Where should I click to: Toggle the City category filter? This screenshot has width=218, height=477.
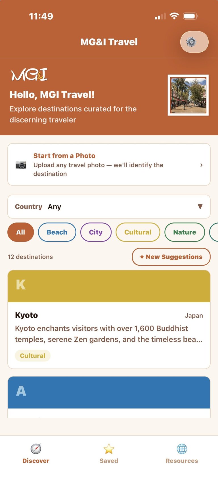(96, 232)
